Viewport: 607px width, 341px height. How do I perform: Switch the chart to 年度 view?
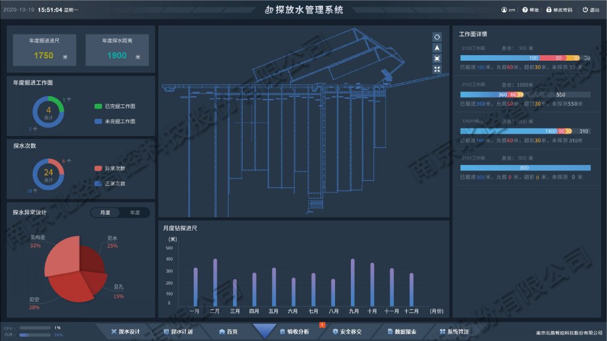(x=134, y=213)
